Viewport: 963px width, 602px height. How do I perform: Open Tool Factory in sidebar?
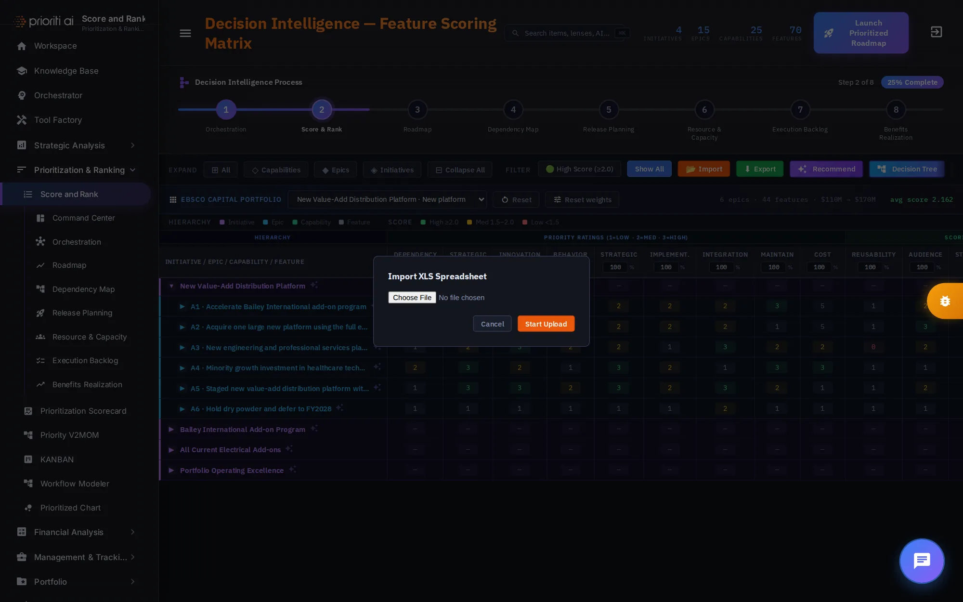58,120
